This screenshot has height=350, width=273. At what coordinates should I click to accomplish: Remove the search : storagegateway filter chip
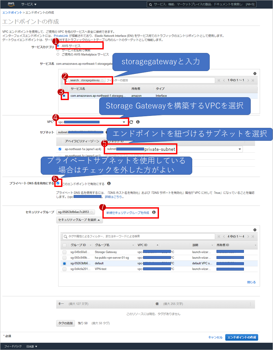point(102,80)
